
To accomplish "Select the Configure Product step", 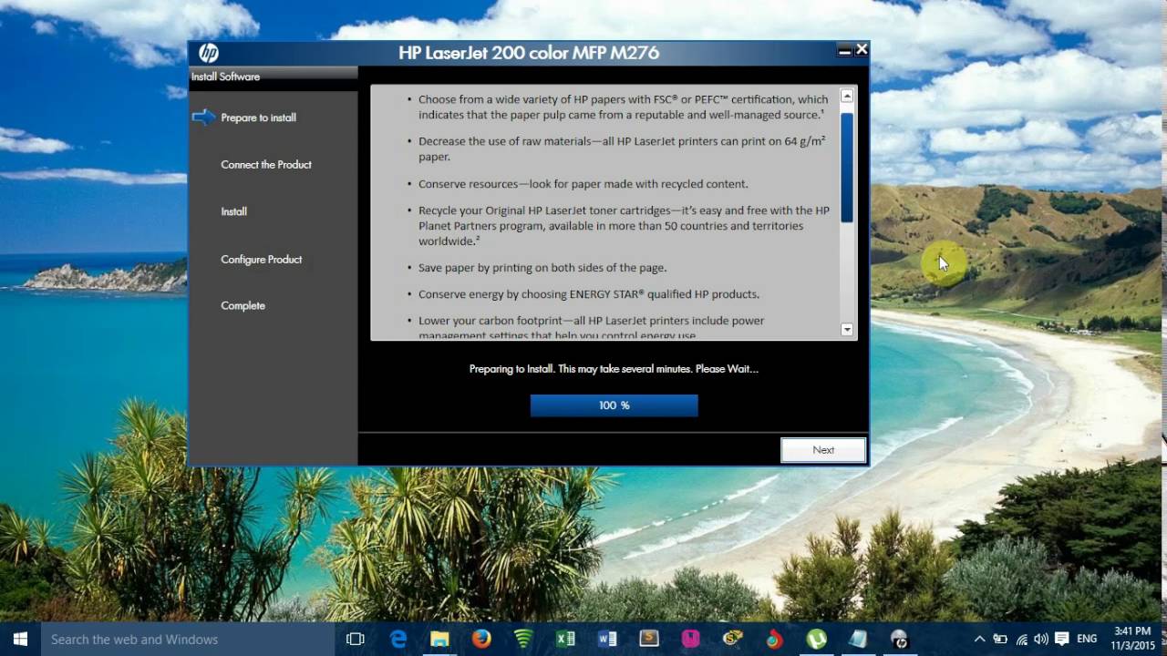I will tap(261, 260).
